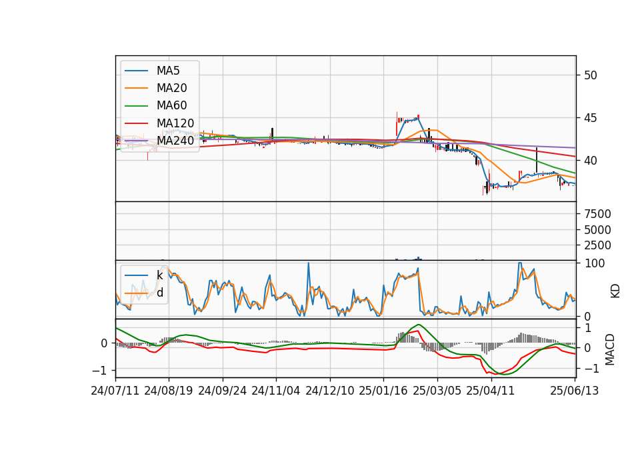Click the KD axis value 100
The image size is (640, 460).
[595, 264]
